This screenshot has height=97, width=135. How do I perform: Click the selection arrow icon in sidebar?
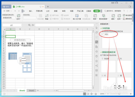pyautogui.click(x=97, y=28)
